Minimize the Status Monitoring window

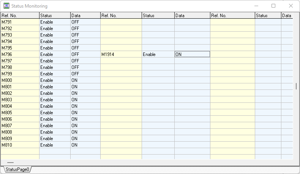(x=256, y=6)
